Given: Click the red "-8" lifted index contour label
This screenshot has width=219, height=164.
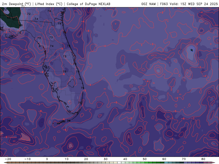Looking at the screenshot, I should 40,111.
